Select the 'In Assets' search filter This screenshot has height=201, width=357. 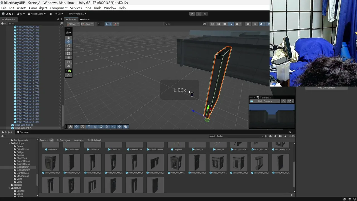pyautogui.click(x=78, y=140)
